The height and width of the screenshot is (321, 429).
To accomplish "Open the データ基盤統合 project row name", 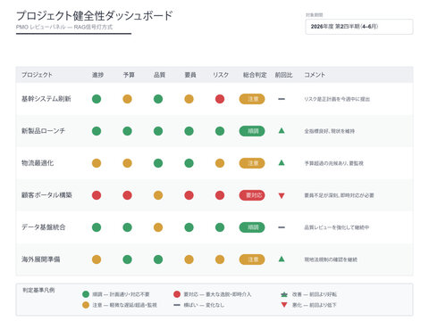I will (44, 227).
